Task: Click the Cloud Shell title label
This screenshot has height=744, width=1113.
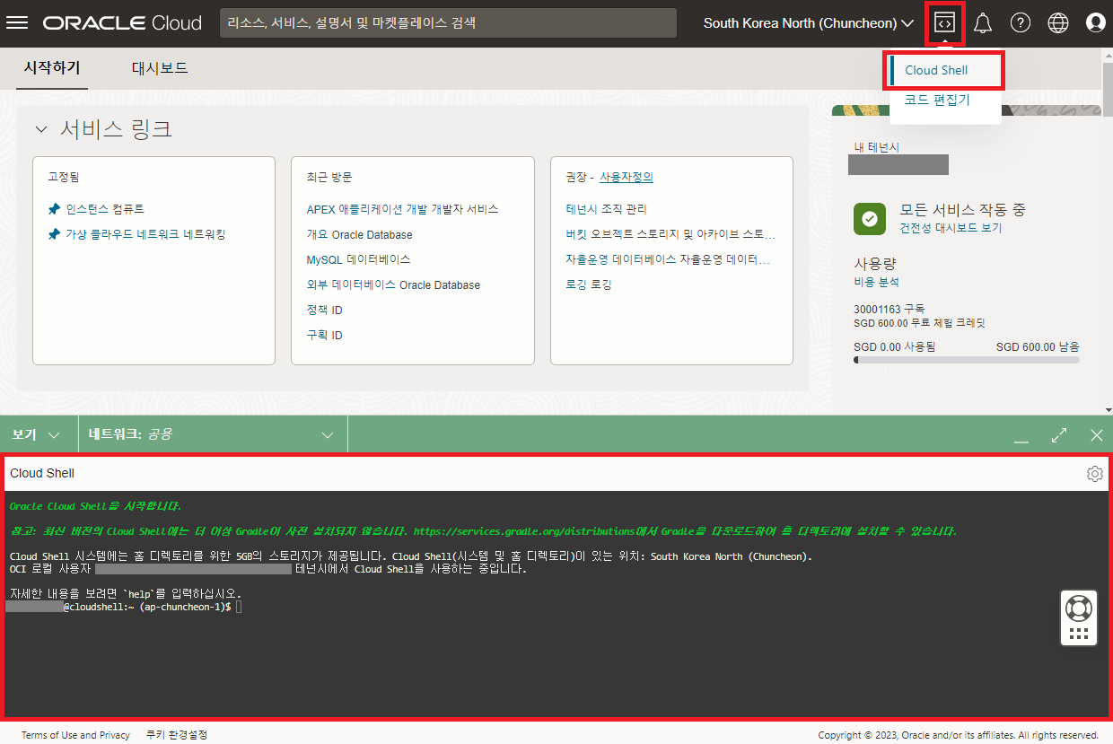Action: tap(42, 473)
